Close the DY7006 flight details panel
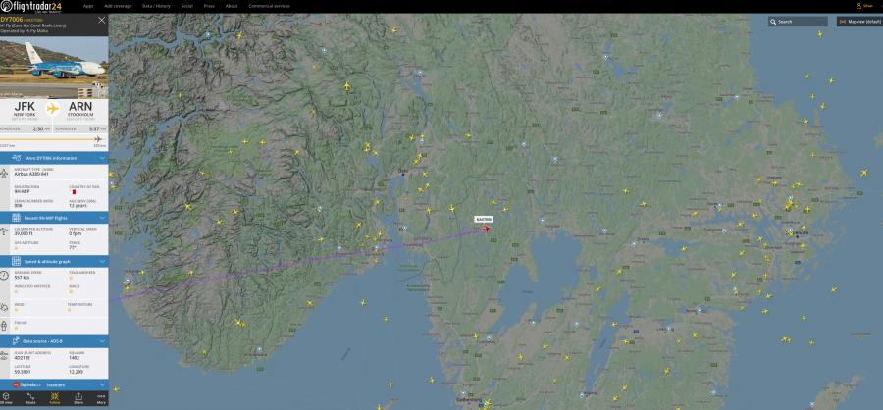883x410 pixels. 101,20
